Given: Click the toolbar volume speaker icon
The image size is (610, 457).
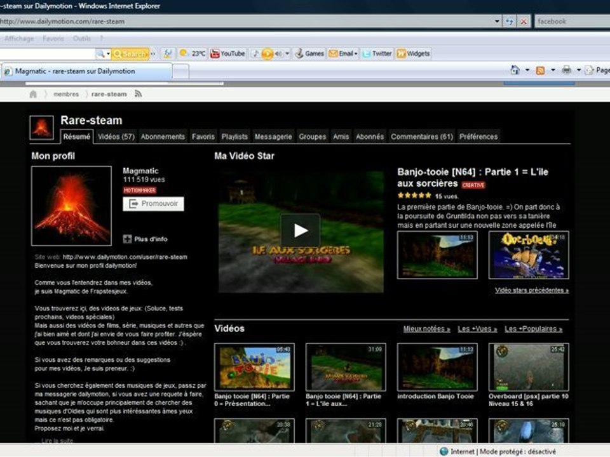Looking at the screenshot, I should tap(278, 53).
